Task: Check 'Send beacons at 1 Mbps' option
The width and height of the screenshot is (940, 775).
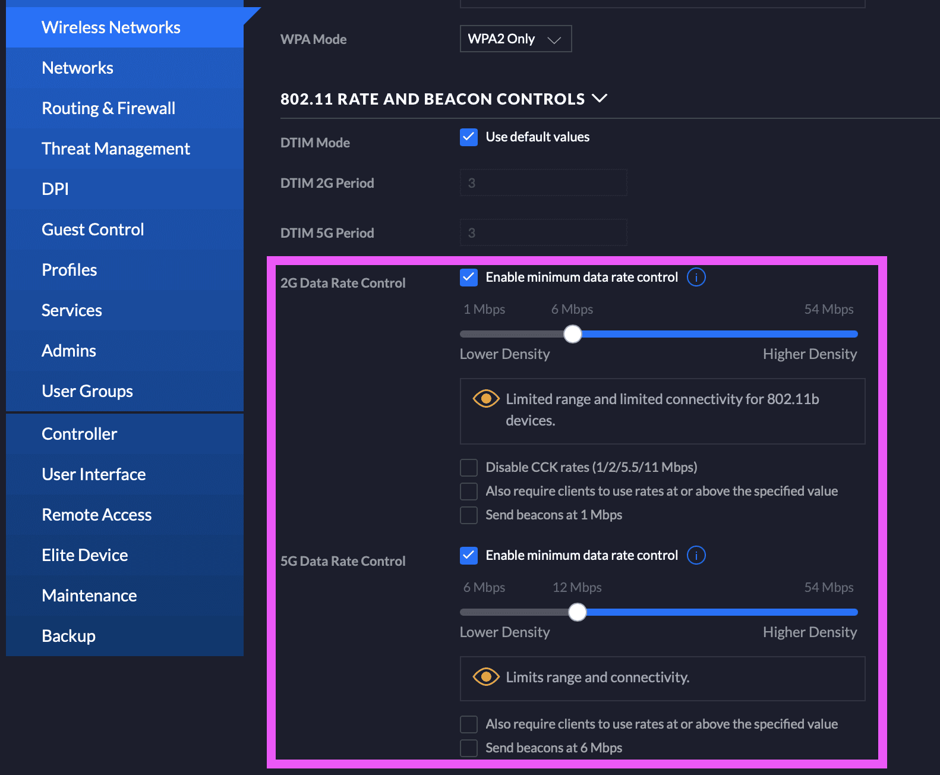Action: coord(469,515)
